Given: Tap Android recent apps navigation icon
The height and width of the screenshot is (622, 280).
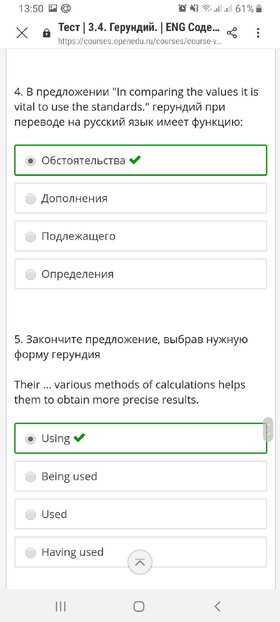Looking at the screenshot, I should 60,606.
